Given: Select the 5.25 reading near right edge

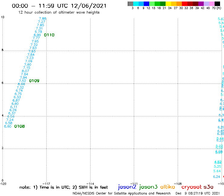Looking at the screenshot, I should pos(217,166).
